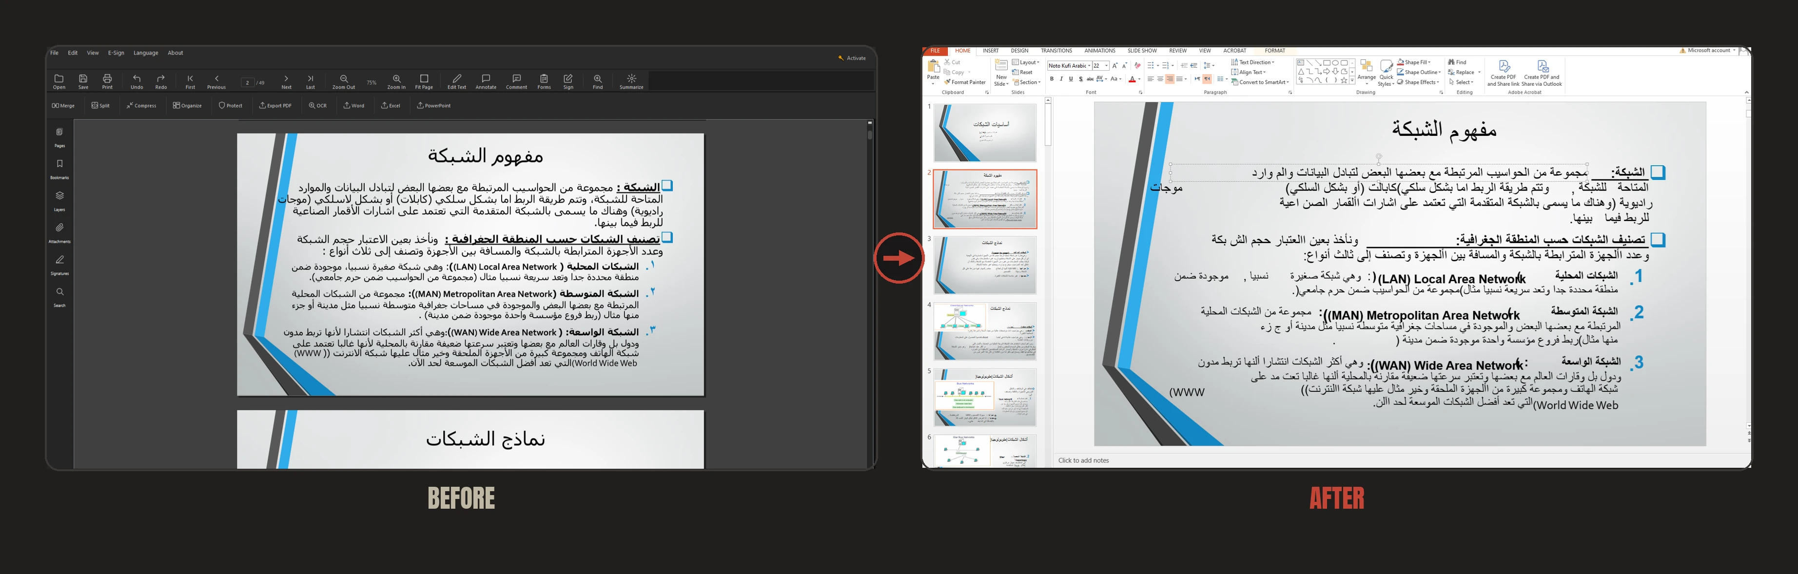1798x574 pixels.
Task: Open the Noto Kufi Arabic font dropdown
Action: 1090,66
